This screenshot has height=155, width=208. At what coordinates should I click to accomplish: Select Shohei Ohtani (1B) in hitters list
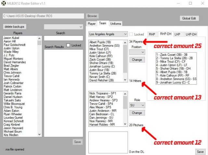106,63
